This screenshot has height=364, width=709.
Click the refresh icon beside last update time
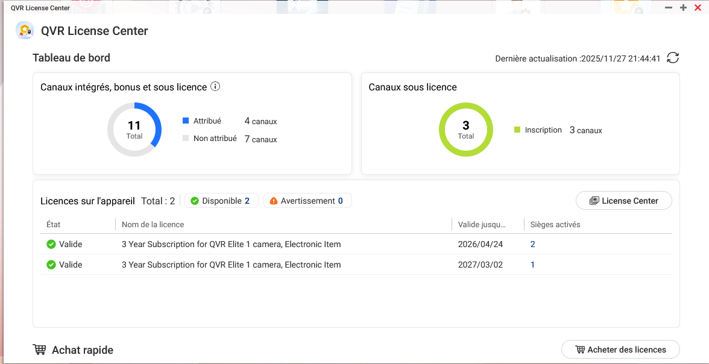(x=673, y=58)
